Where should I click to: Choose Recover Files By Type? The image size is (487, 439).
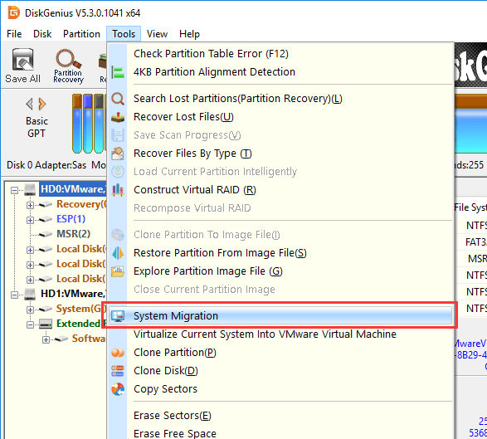280,154
